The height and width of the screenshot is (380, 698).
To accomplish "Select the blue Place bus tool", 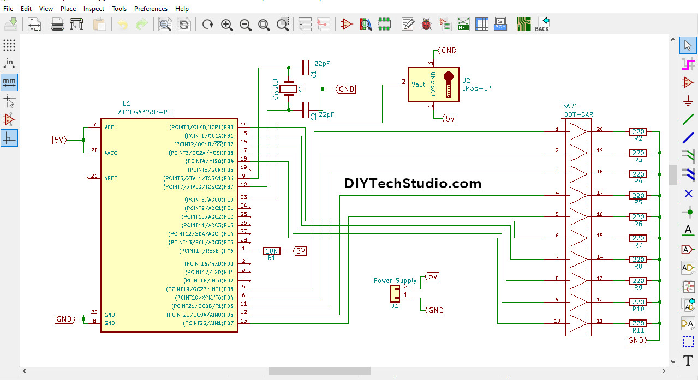I will pos(688,138).
